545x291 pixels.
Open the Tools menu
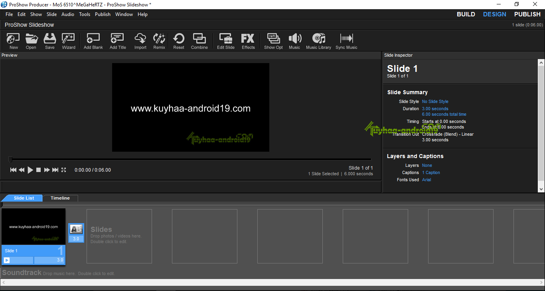85,14
